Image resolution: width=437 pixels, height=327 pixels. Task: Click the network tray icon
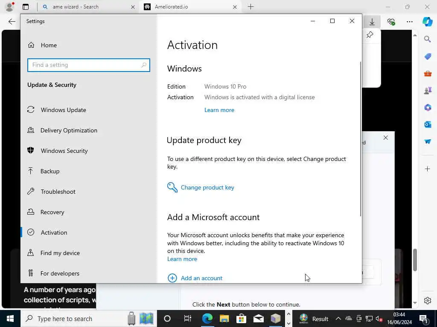(369, 318)
